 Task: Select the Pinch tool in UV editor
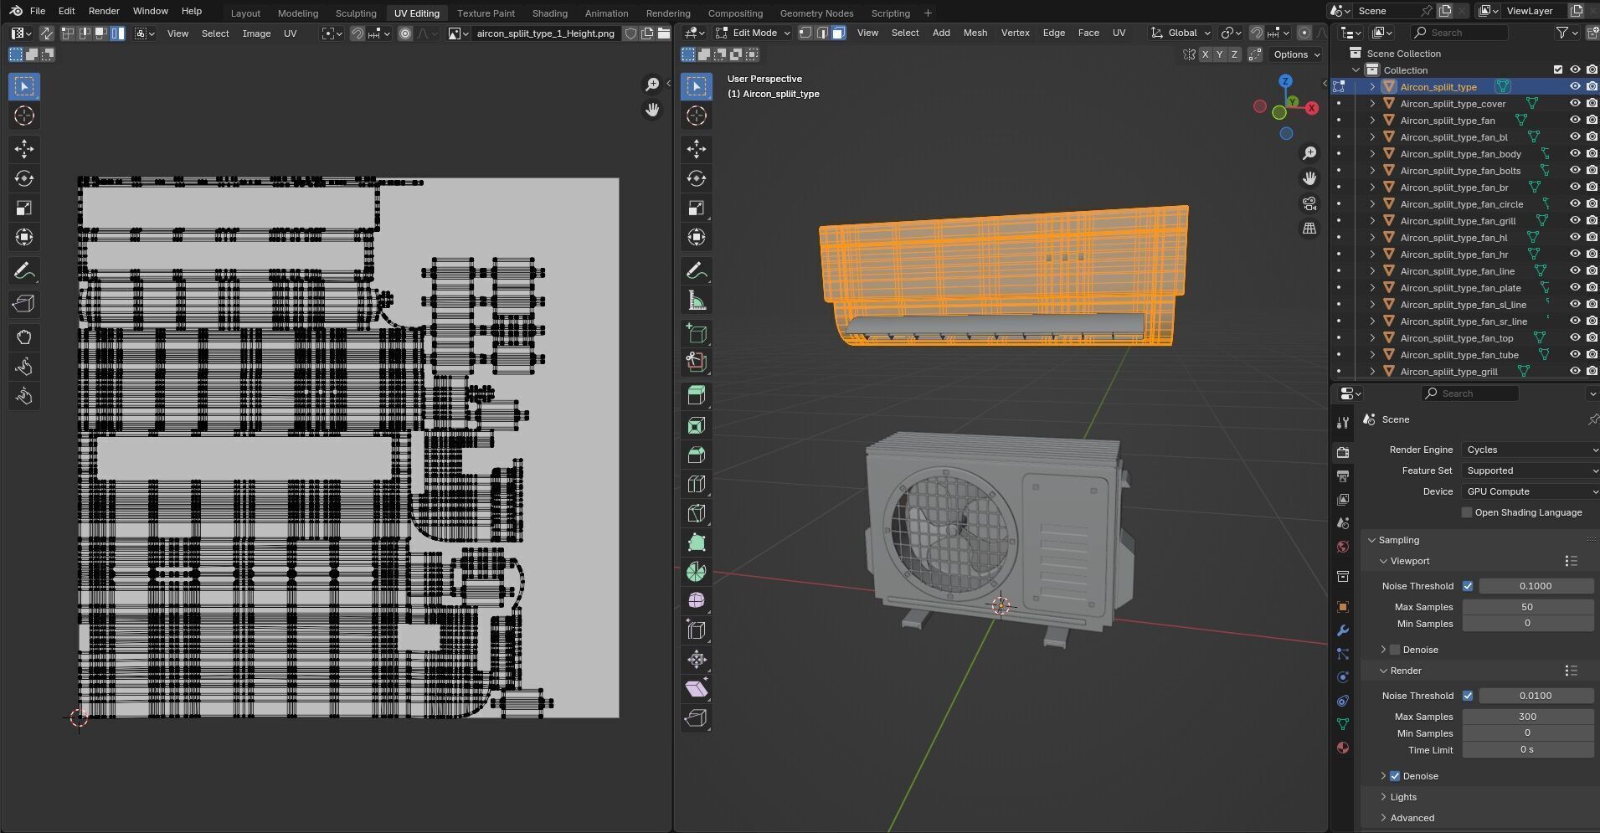[24, 396]
